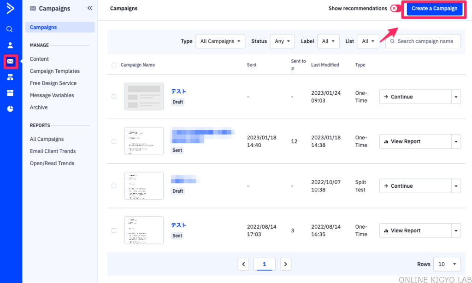This screenshot has height=283, width=472.
Task: Toggle the Show recommendations switch
Action: [395, 9]
